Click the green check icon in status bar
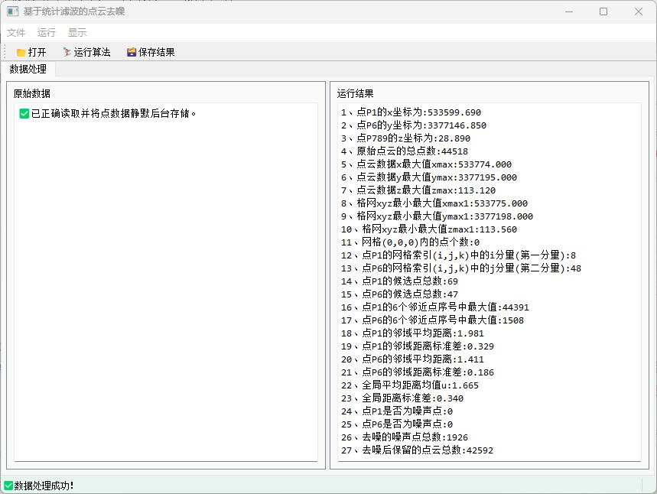Screen dimensions: 657x494 tap(8, 486)
